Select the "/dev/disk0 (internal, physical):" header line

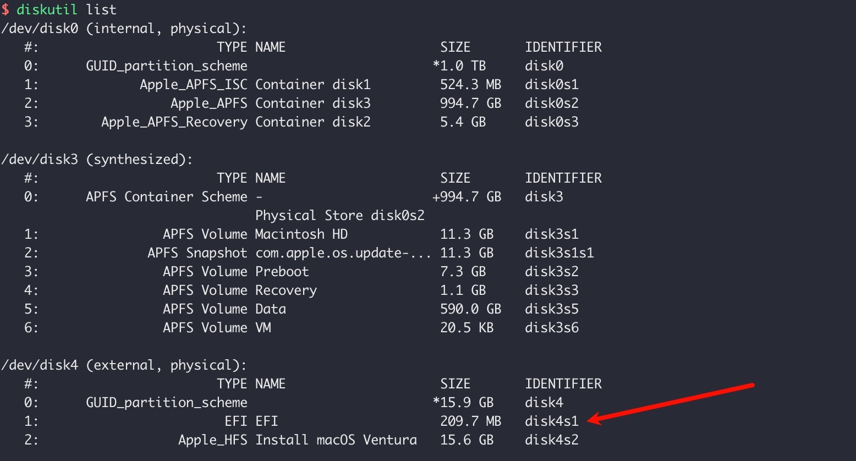pyautogui.click(x=124, y=29)
